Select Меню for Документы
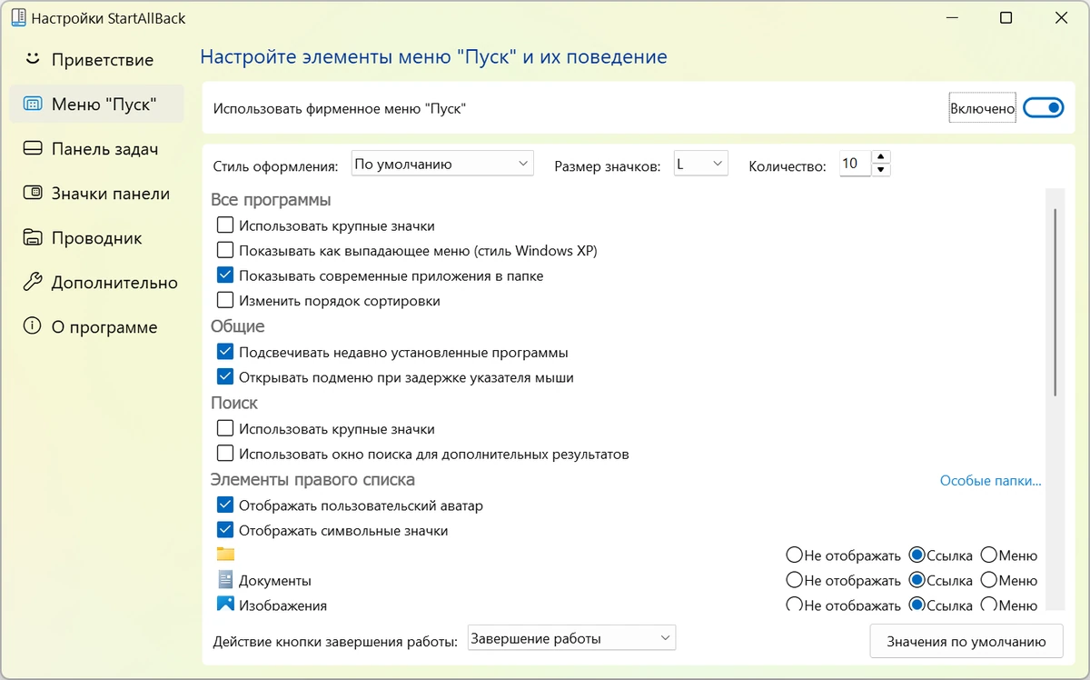Viewport: 1090px width, 680px height. (989, 580)
